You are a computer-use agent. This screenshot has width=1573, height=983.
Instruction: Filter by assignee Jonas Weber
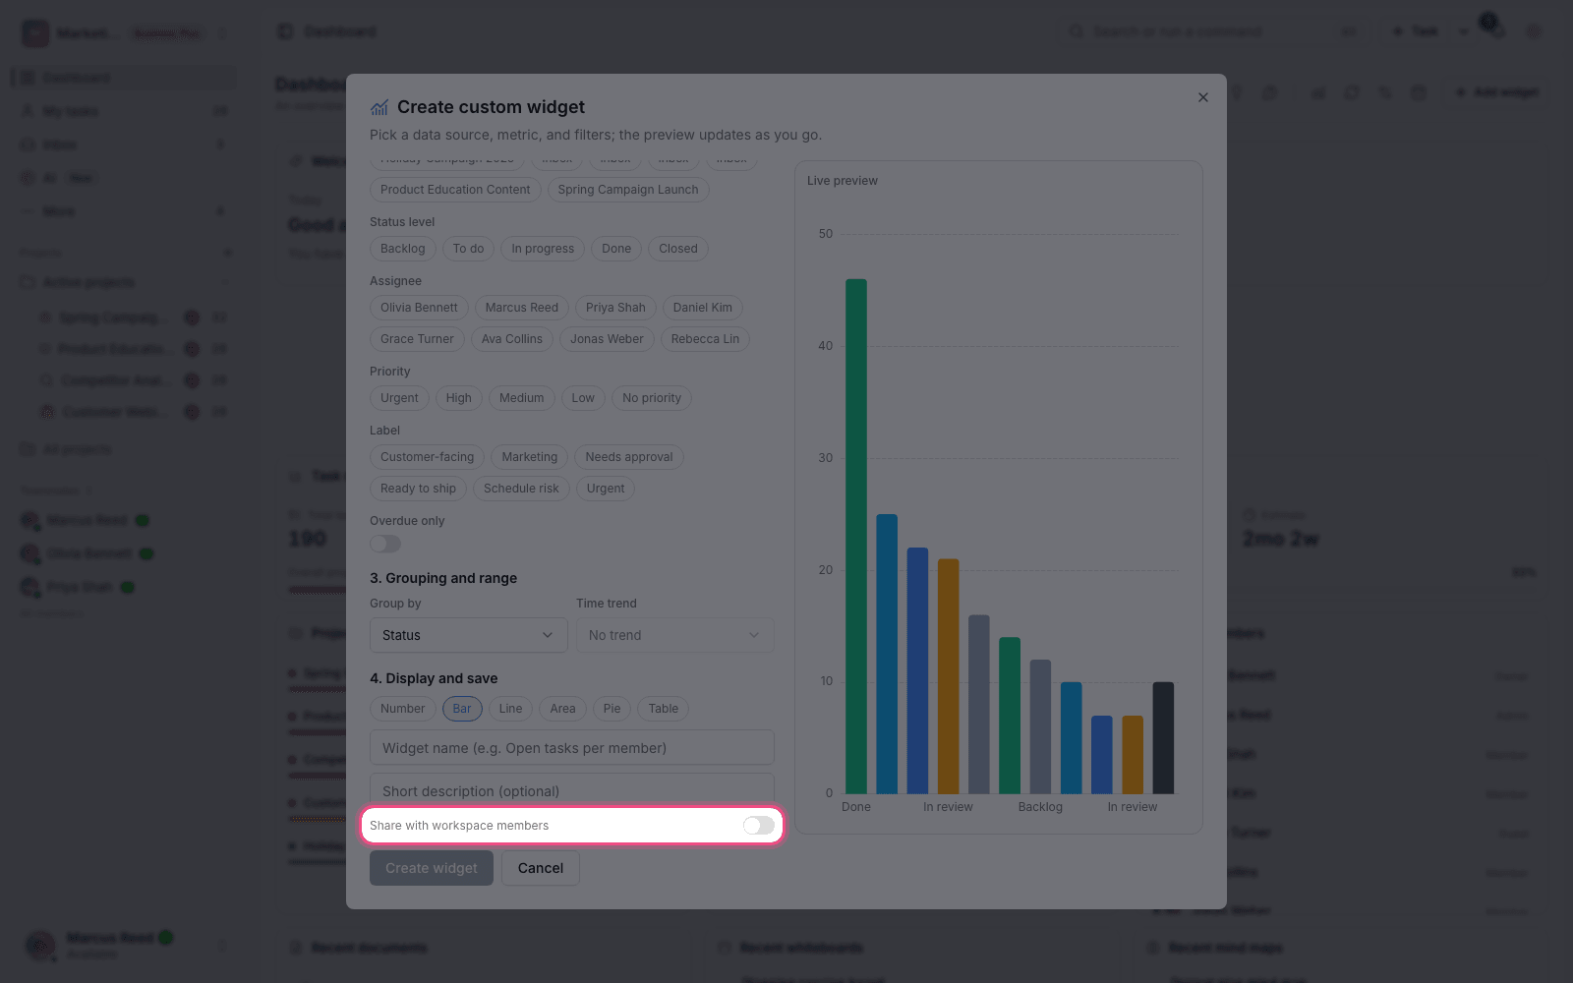click(x=607, y=339)
